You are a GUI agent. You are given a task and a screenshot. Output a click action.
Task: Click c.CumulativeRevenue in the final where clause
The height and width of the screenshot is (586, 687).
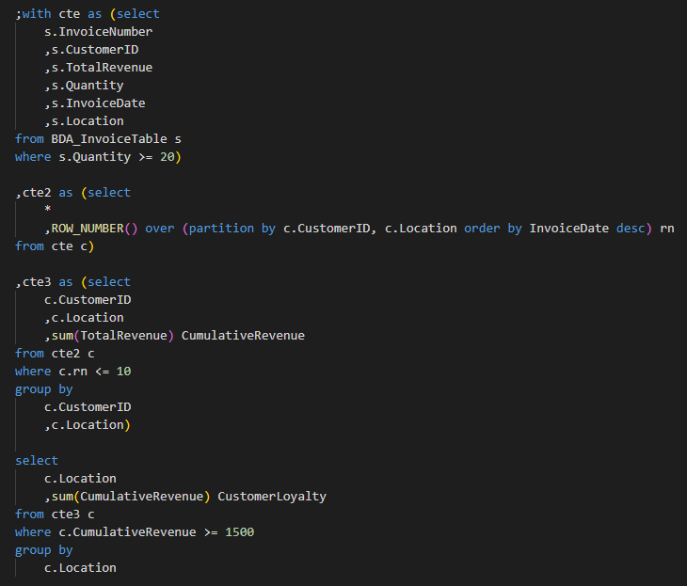(x=127, y=532)
